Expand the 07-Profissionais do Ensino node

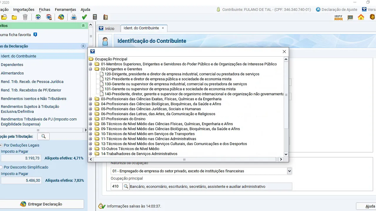pyautogui.click(x=90, y=119)
